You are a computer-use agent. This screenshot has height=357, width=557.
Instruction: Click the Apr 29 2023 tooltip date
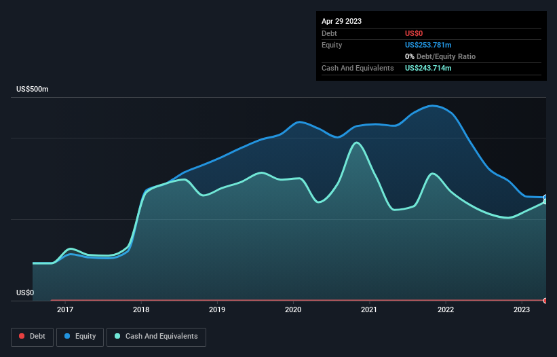click(x=341, y=21)
